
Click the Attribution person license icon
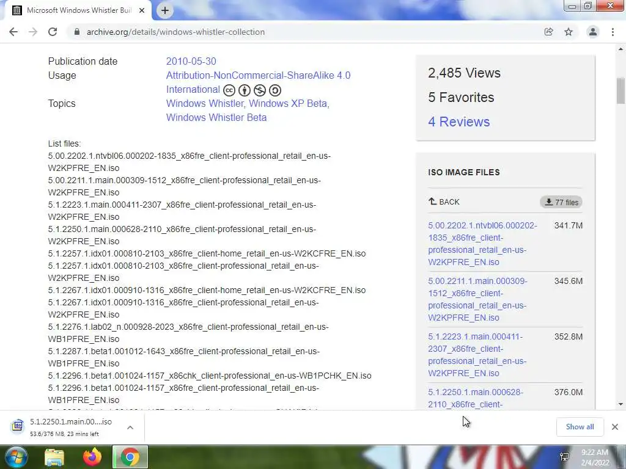(245, 90)
